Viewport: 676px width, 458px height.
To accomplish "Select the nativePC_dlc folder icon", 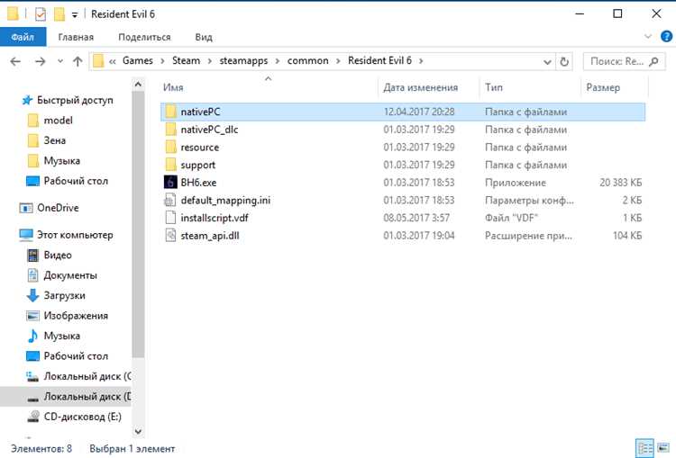I will pos(170,130).
